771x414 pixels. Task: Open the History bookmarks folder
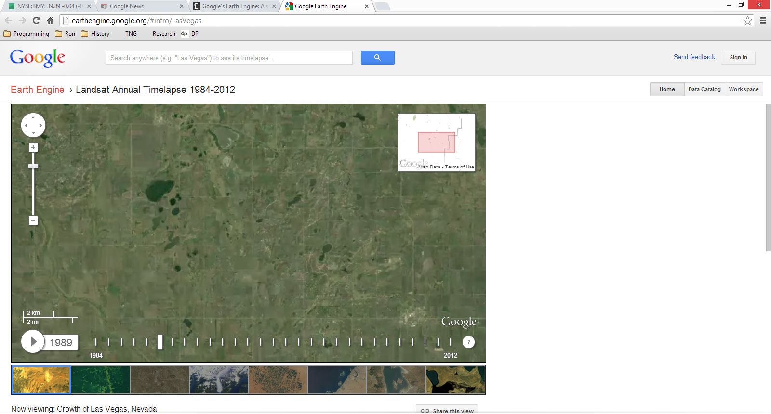point(95,34)
